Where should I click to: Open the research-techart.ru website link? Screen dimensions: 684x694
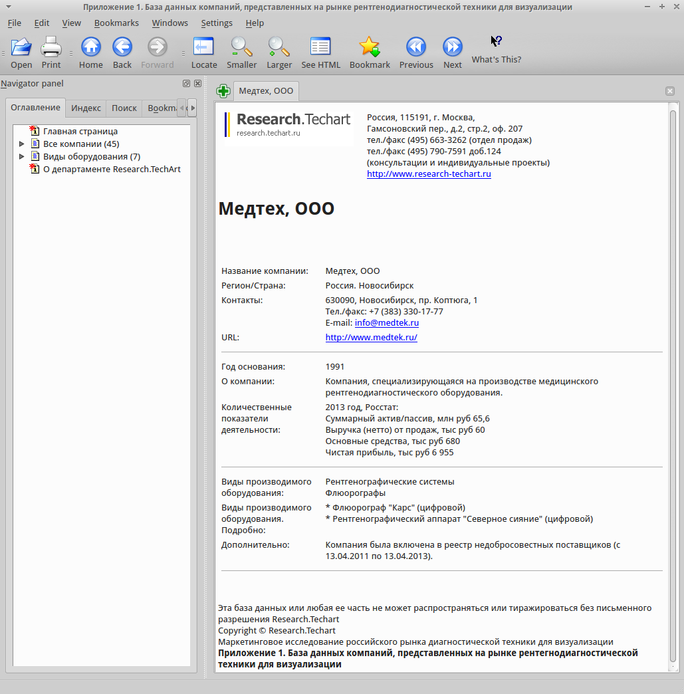coord(429,174)
